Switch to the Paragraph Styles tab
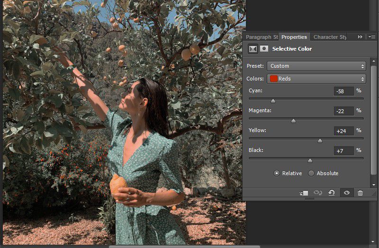The width and height of the screenshot is (379, 248). pyautogui.click(x=262, y=37)
